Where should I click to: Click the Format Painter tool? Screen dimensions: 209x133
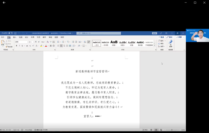click(x=9, y=47)
